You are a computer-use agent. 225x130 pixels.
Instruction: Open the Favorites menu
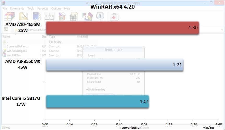(43, 8)
